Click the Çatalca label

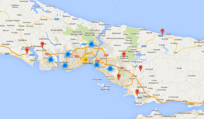[22, 40]
